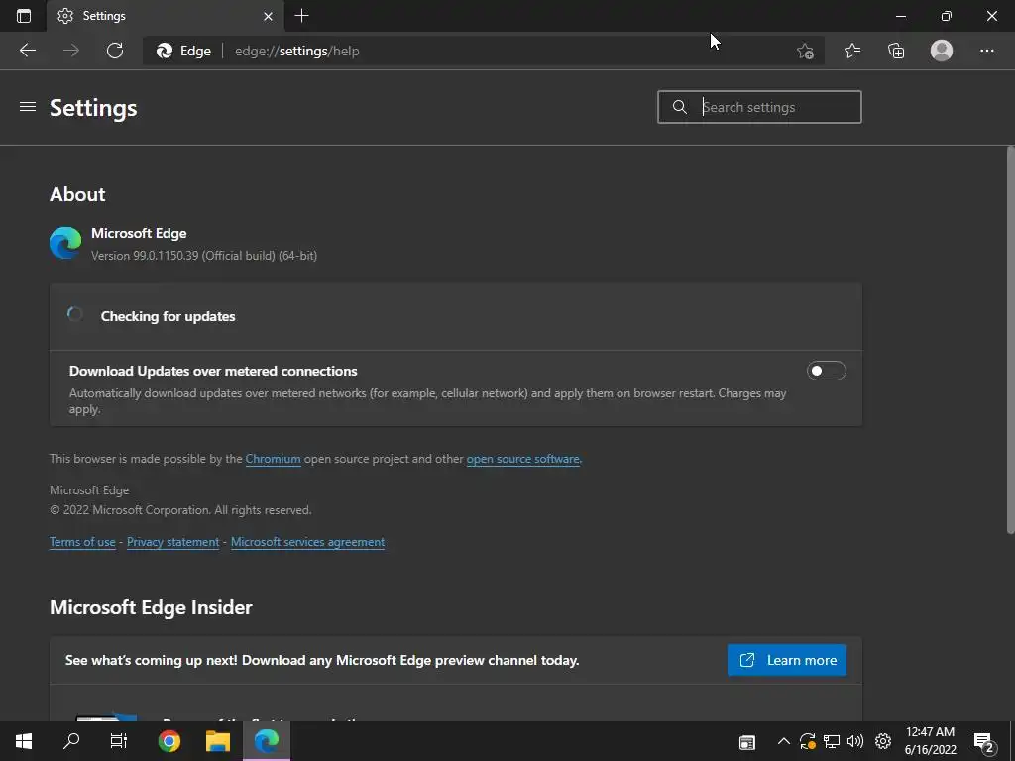Click the 2022 Microsoft Corporation copyright text
1015x761 pixels.
(x=180, y=510)
